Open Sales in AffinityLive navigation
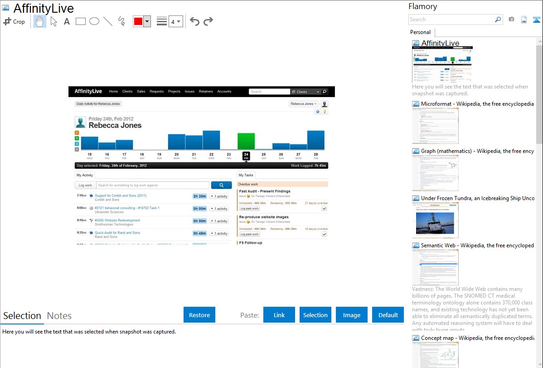 (x=141, y=92)
